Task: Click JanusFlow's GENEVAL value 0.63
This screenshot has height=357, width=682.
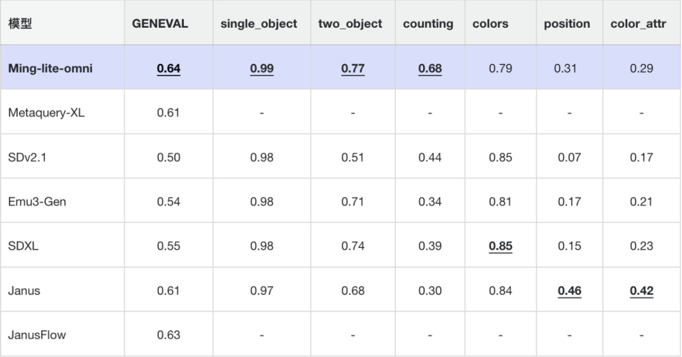Action: [169, 335]
